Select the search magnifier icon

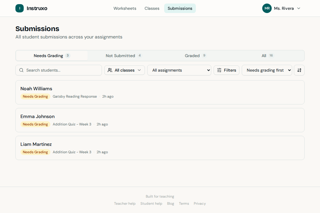pyautogui.click(x=21, y=70)
